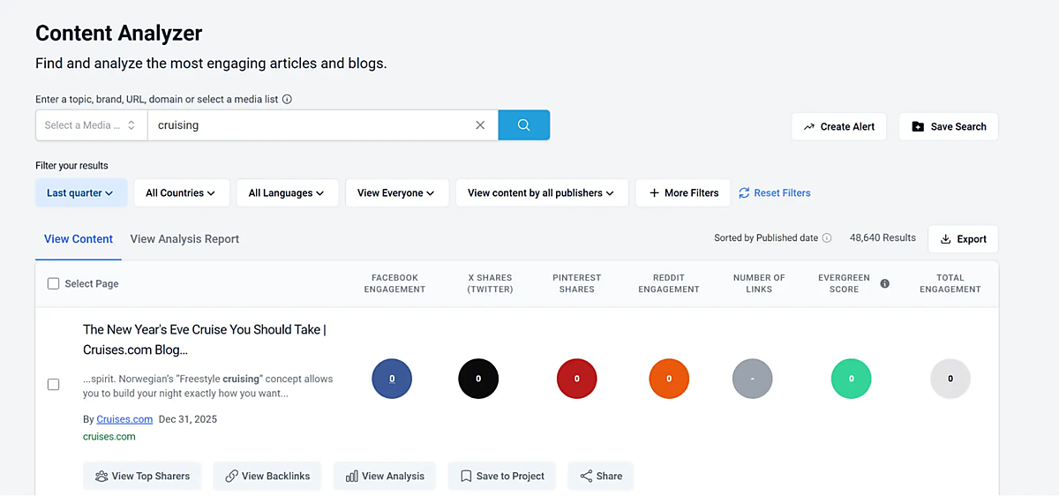Click the Reset Filters link
This screenshot has width=1059, height=496.
774,193
